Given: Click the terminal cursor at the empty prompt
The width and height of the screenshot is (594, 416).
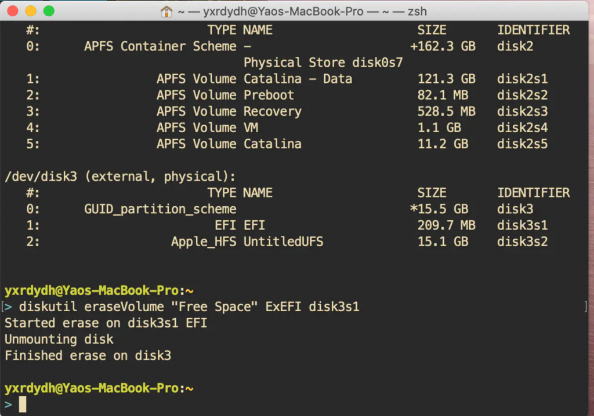Looking at the screenshot, I should pos(23,404).
